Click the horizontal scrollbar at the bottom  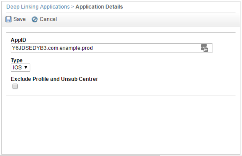coord(80,155)
